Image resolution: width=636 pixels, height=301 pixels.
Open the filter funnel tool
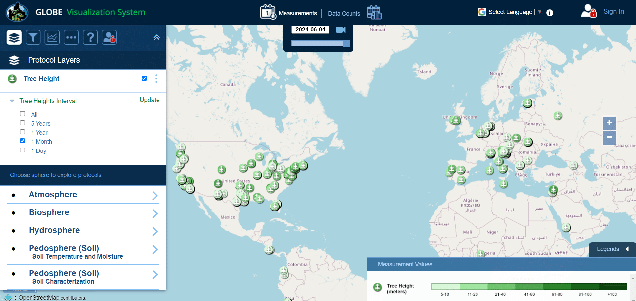[x=33, y=37]
